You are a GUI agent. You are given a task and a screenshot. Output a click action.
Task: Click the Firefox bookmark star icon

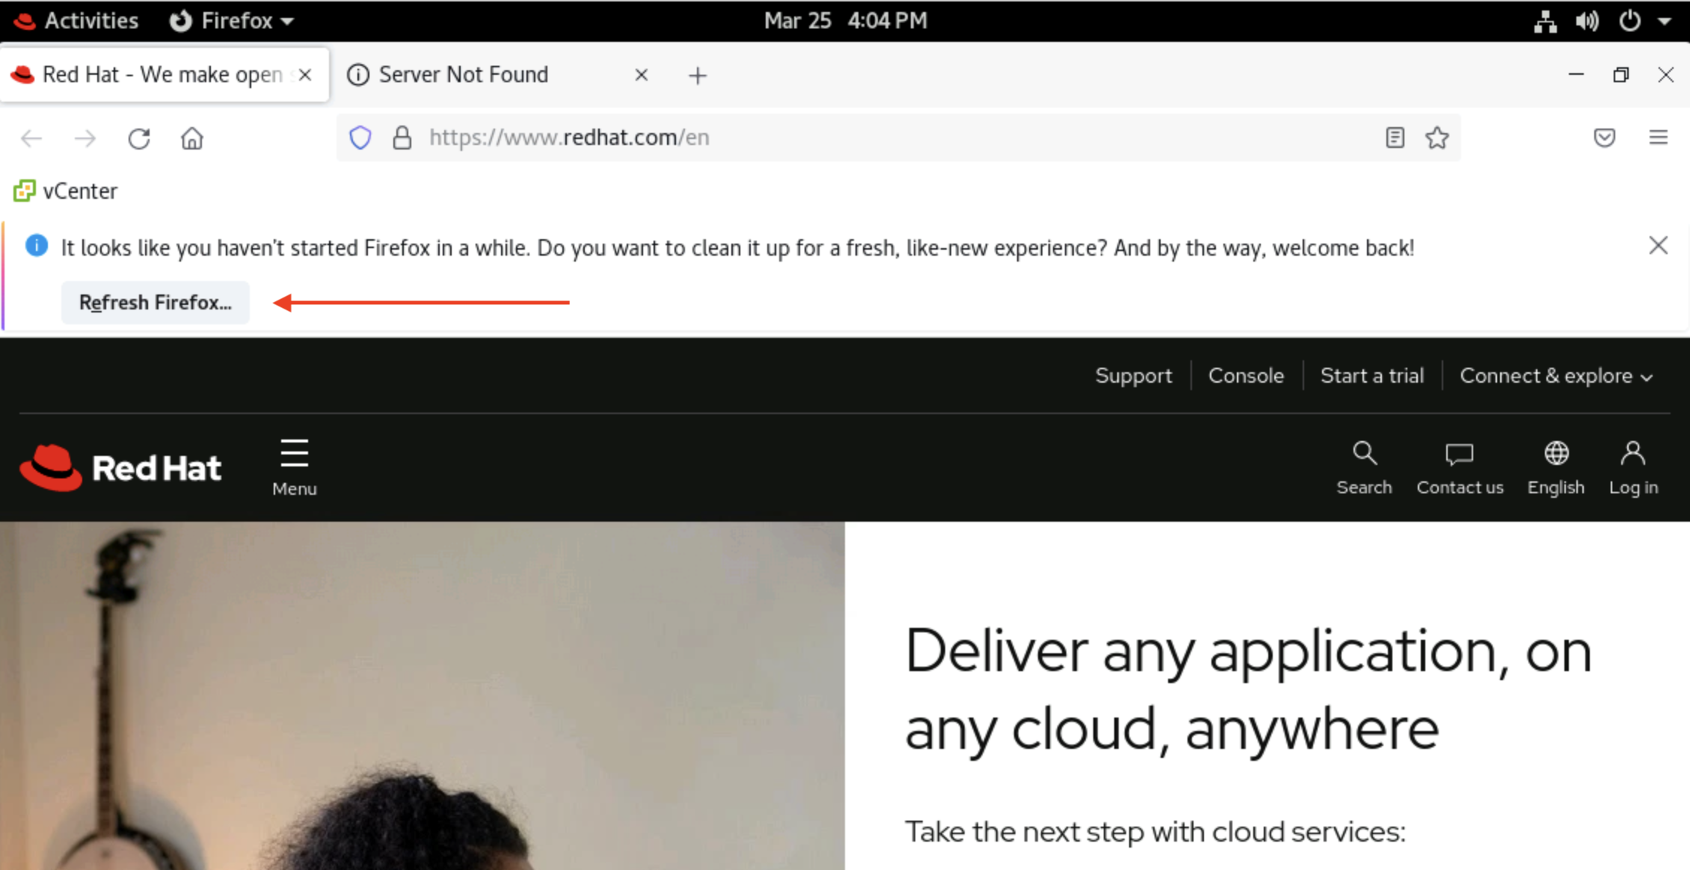[x=1437, y=138]
